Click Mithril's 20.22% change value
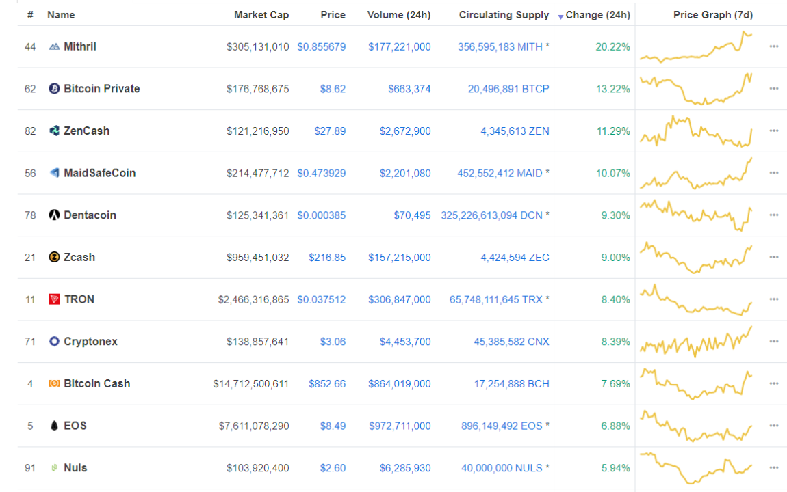Image resolution: width=787 pixels, height=492 pixels. (x=613, y=46)
